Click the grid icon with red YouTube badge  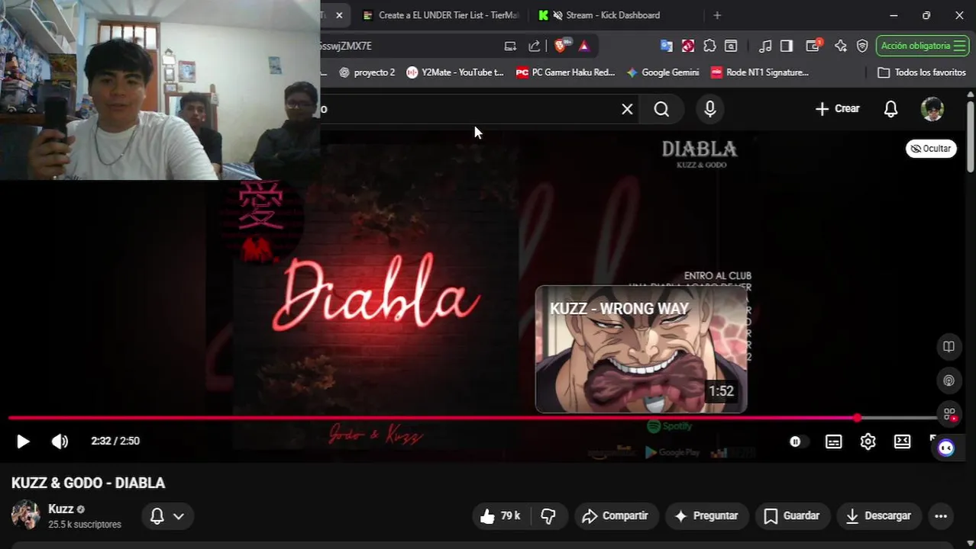pyautogui.click(x=949, y=415)
